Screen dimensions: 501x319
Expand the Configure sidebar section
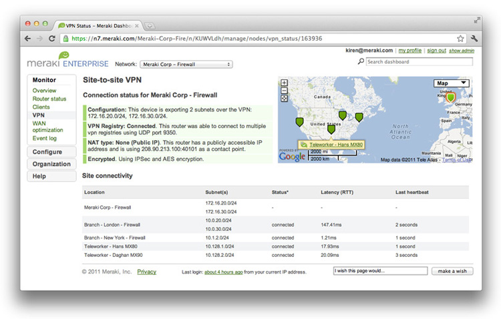click(x=51, y=151)
